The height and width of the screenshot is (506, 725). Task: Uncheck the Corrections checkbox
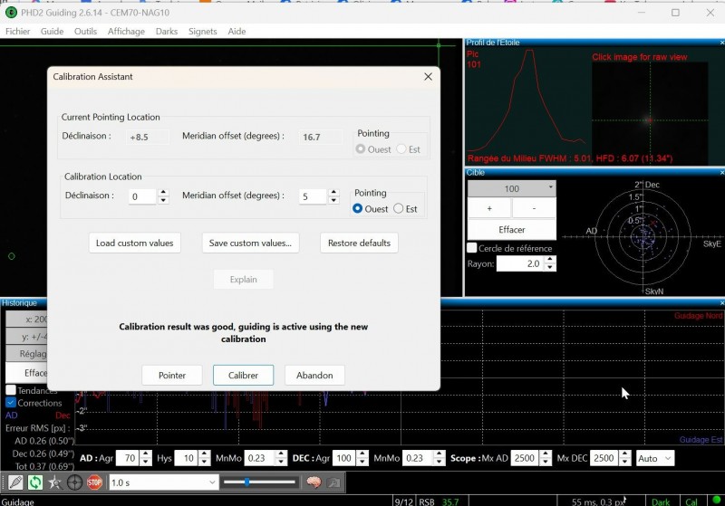(11, 403)
